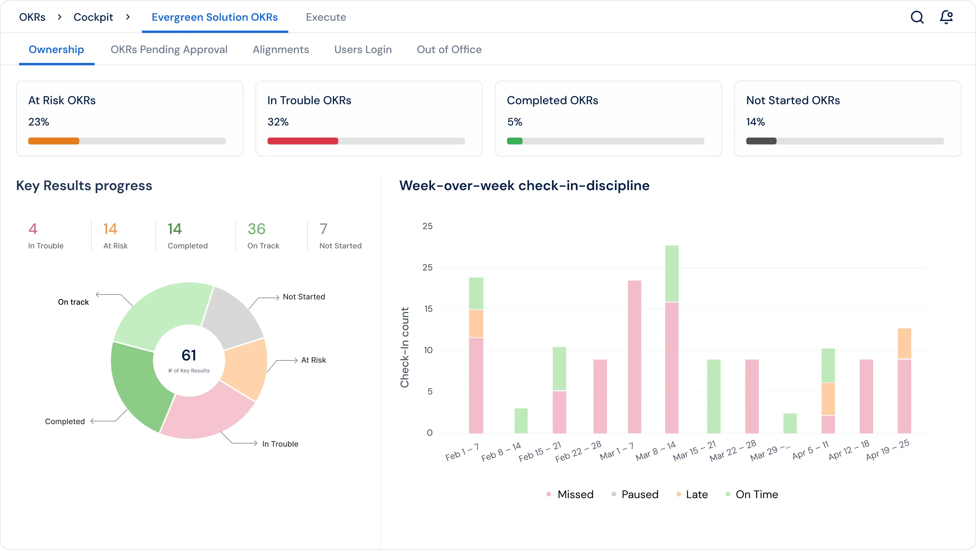The width and height of the screenshot is (976, 550).
Task: Open the At Risk OKRs card title
Action: (62, 100)
